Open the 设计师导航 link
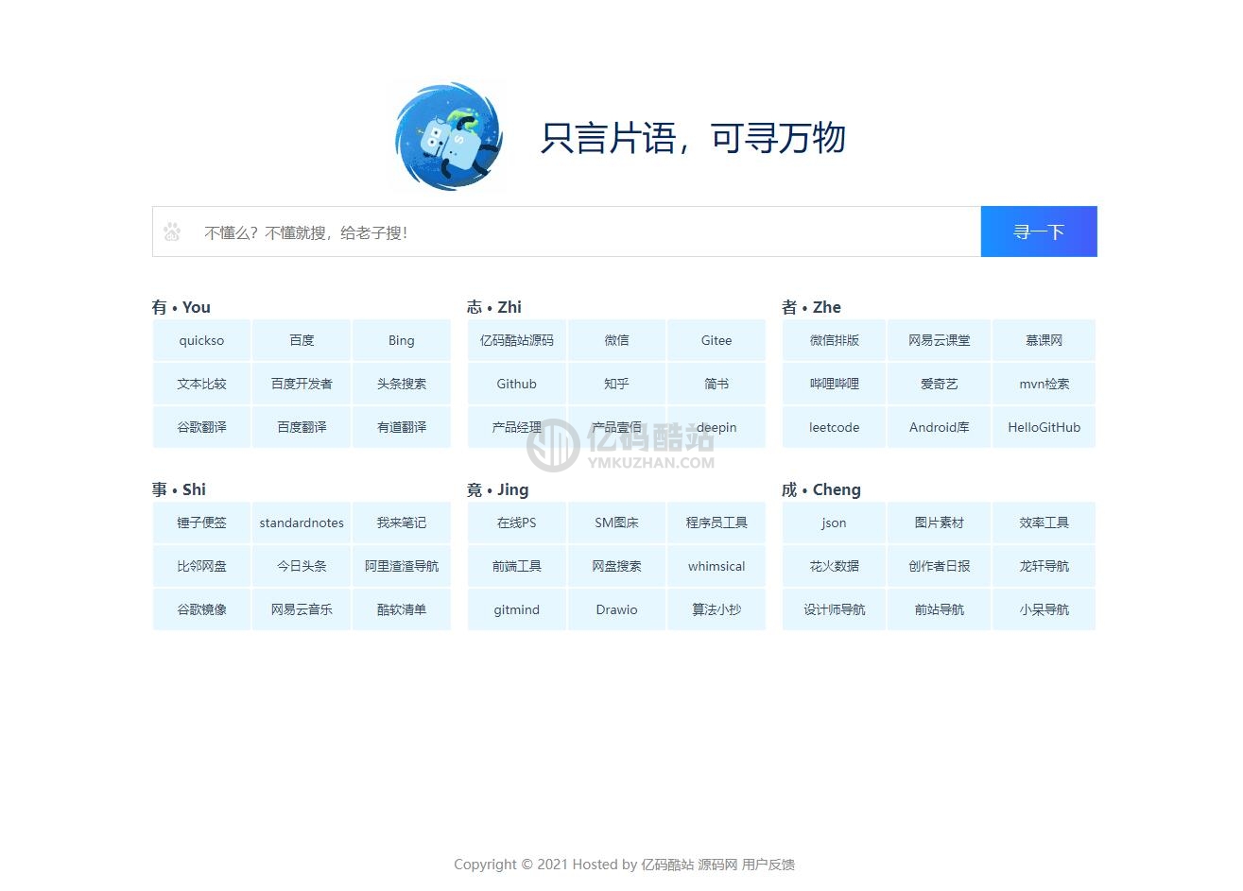This screenshot has height=891, width=1243. [835, 609]
